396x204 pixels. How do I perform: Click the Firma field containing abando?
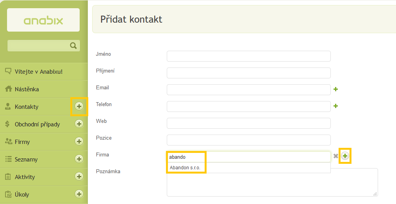(x=248, y=157)
